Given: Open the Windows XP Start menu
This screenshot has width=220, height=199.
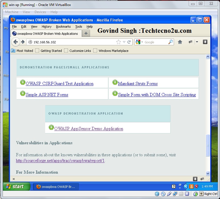Looking at the screenshot, I should coord(16,186).
